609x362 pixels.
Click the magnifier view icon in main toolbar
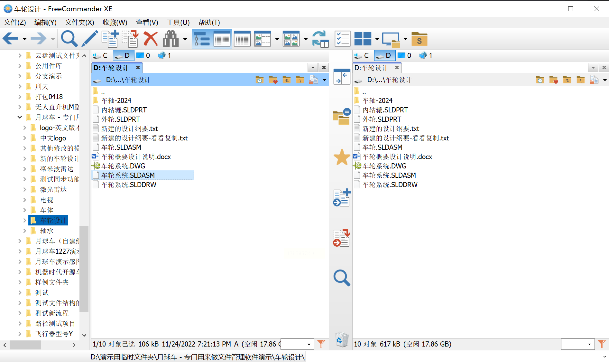click(x=69, y=39)
